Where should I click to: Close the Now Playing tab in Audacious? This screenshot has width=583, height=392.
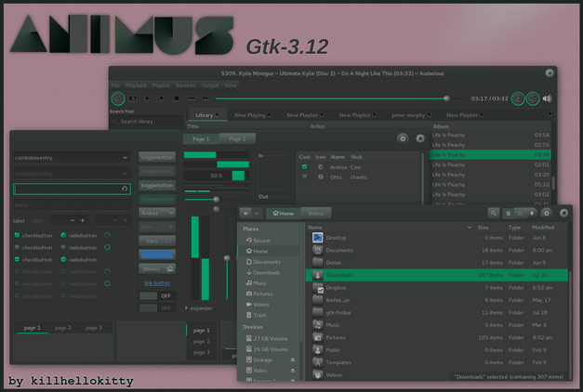click(x=270, y=115)
